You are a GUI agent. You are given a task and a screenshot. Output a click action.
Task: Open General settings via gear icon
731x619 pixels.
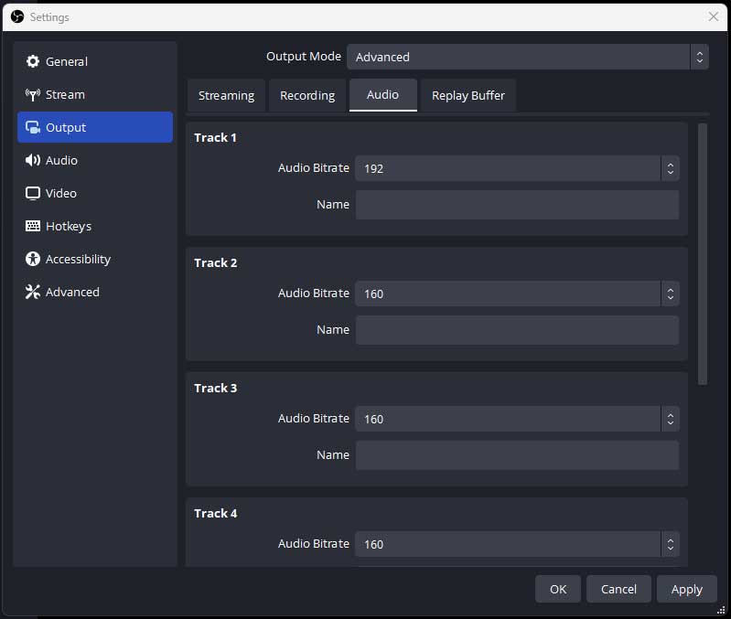(33, 61)
